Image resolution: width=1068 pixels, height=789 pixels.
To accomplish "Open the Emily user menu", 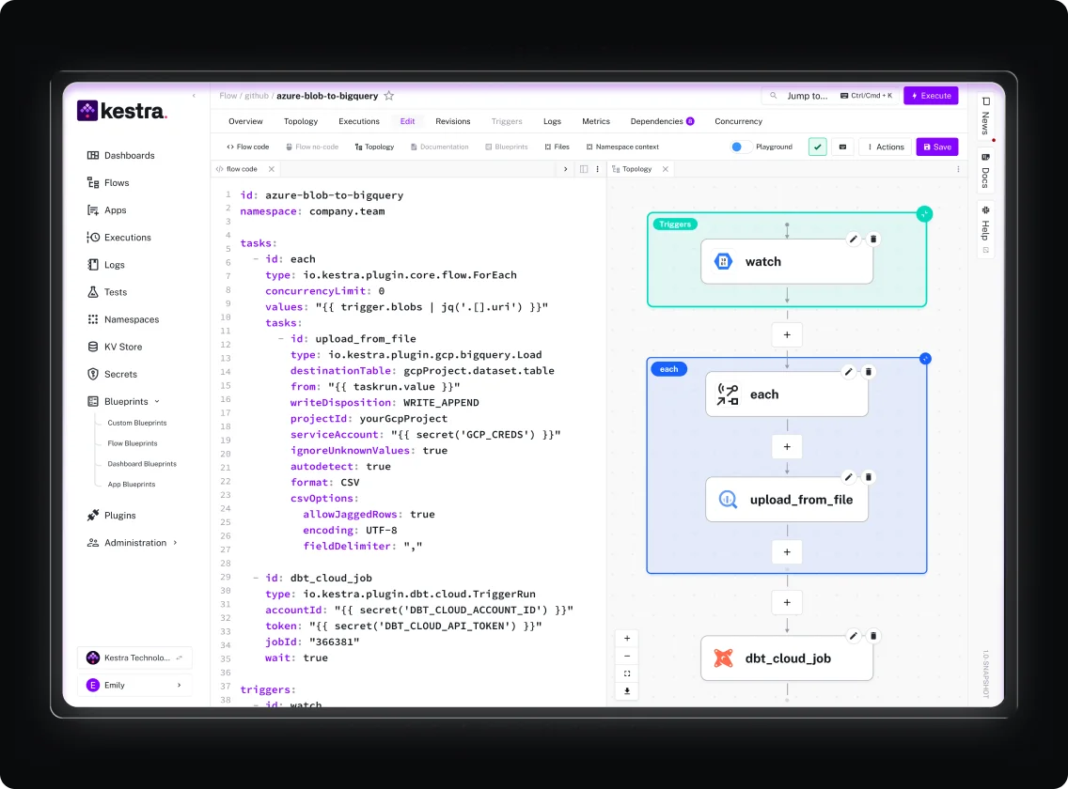I will click(x=134, y=685).
